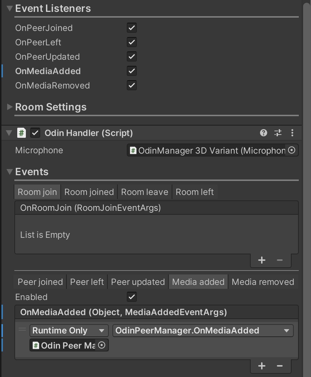Screen dimensions: 311x377
Task: Click the OnPeerLeft label
Action: click(38, 42)
